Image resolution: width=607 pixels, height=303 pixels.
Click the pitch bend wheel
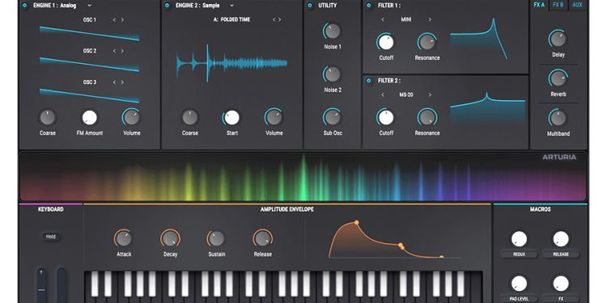(41, 285)
